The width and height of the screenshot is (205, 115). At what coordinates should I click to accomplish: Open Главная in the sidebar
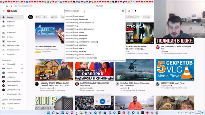pos(12,17)
